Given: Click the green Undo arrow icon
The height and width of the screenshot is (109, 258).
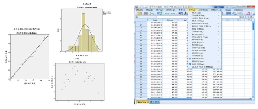Looking at the screenshot, I should click(167, 14).
